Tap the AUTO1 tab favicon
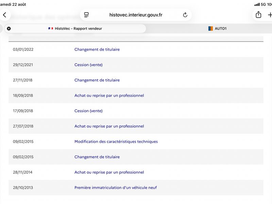The image size is (272, 204). [x=210, y=29]
